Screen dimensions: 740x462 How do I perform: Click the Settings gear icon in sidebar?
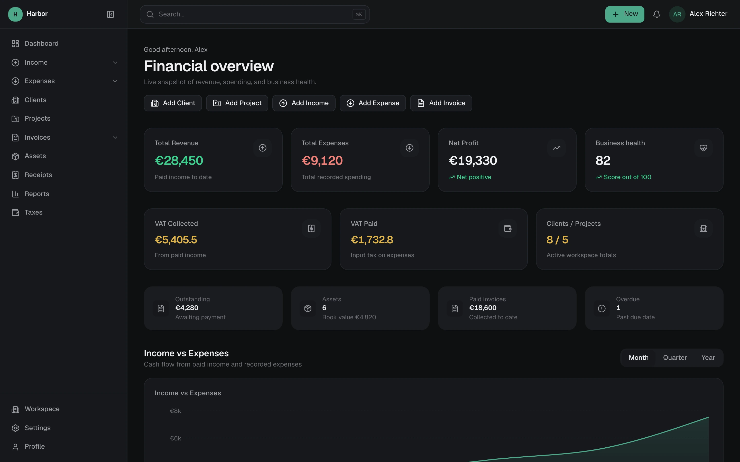point(15,428)
